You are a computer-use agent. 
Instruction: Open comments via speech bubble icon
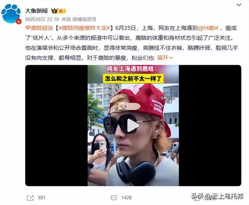(114, 198)
